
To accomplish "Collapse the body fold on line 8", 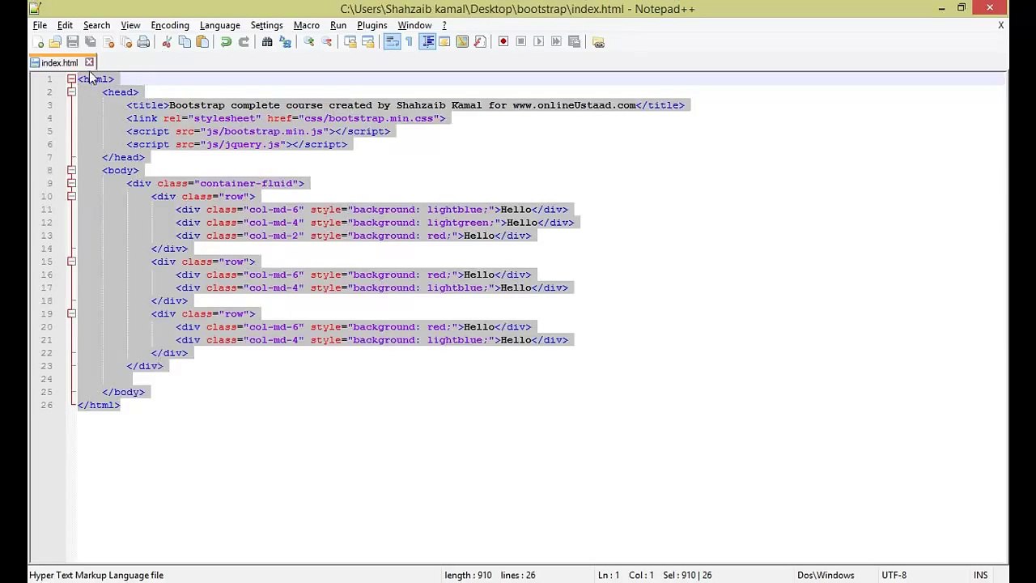I will point(71,170).
